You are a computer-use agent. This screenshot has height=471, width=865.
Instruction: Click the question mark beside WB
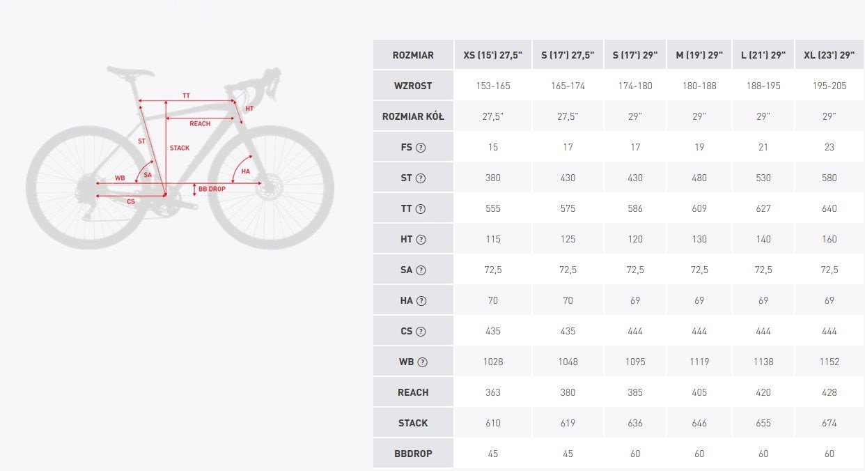pyautogui.click(x=422, y=362)
